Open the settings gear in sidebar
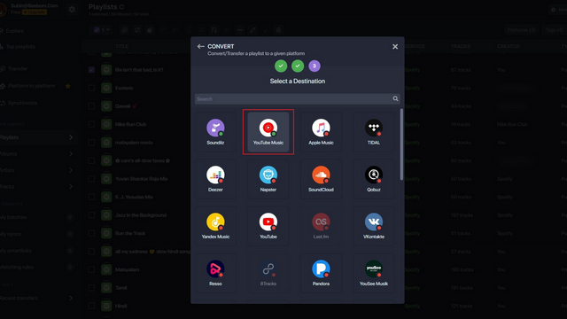 (72, 10)
